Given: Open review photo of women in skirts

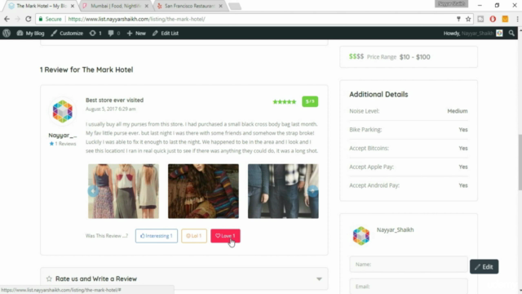Looking at the screenshot, I should [x=123, y=191].
